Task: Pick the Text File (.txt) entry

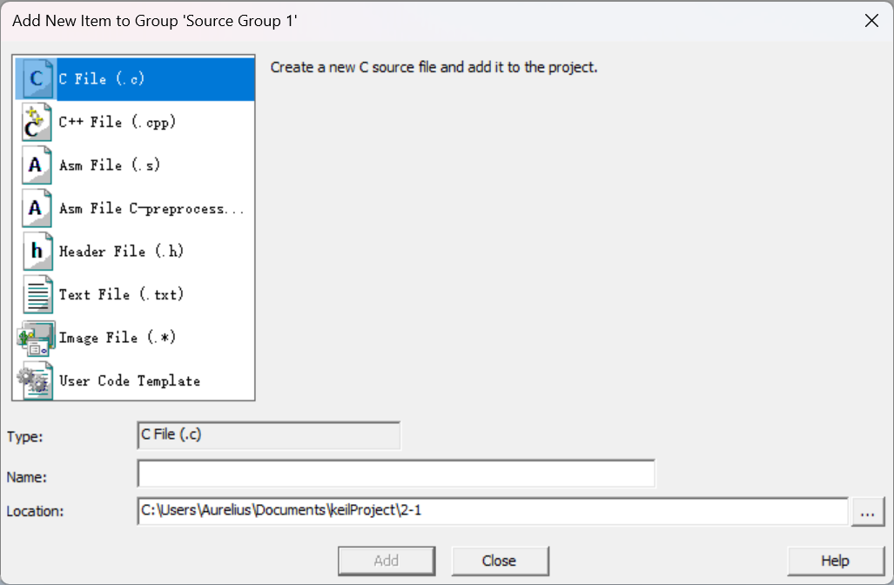Action: [121, 294]
